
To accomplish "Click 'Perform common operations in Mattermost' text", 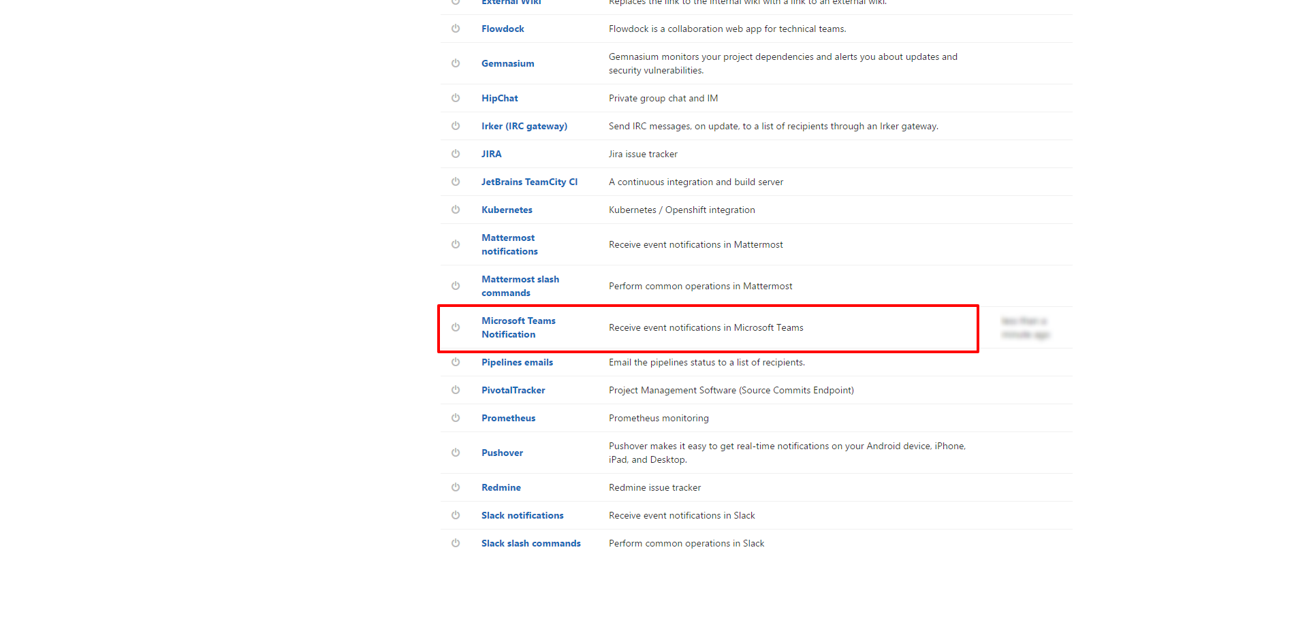I will 701,286.
